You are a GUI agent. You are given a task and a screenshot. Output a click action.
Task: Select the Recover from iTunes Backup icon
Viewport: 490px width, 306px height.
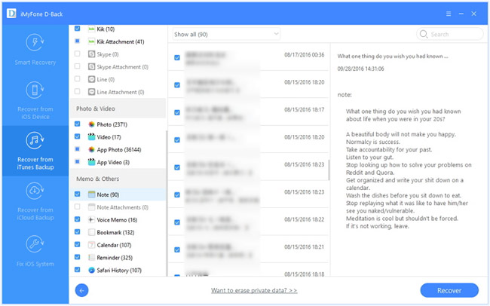(35, 141)
